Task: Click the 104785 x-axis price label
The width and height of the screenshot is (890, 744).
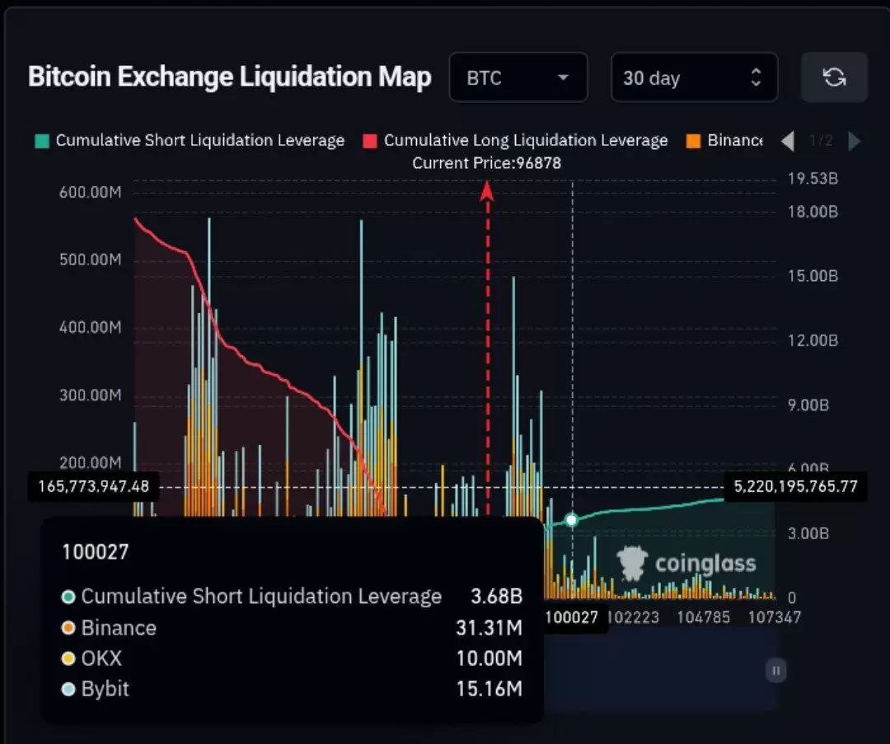Action: (x=703, y=617)
